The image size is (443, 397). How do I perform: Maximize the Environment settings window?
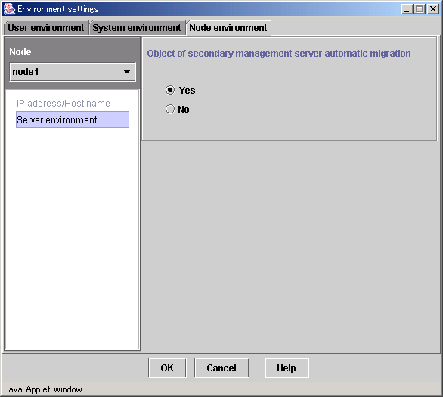420,9
